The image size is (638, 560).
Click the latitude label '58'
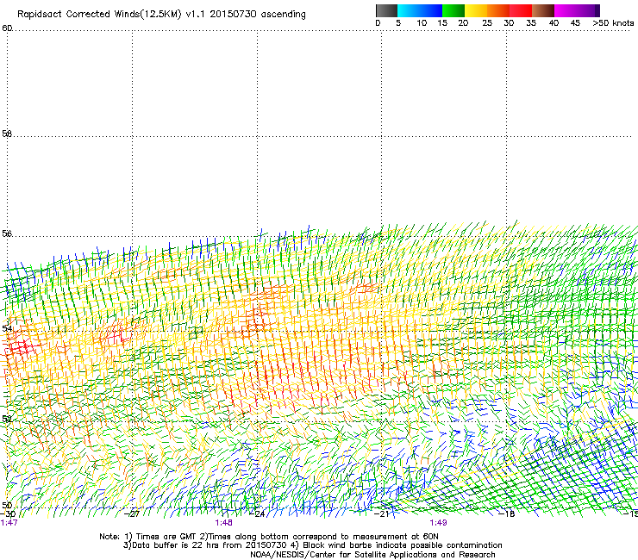7,134
